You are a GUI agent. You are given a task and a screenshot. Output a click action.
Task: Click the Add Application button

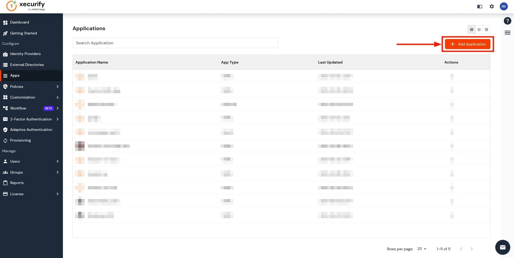468,44
